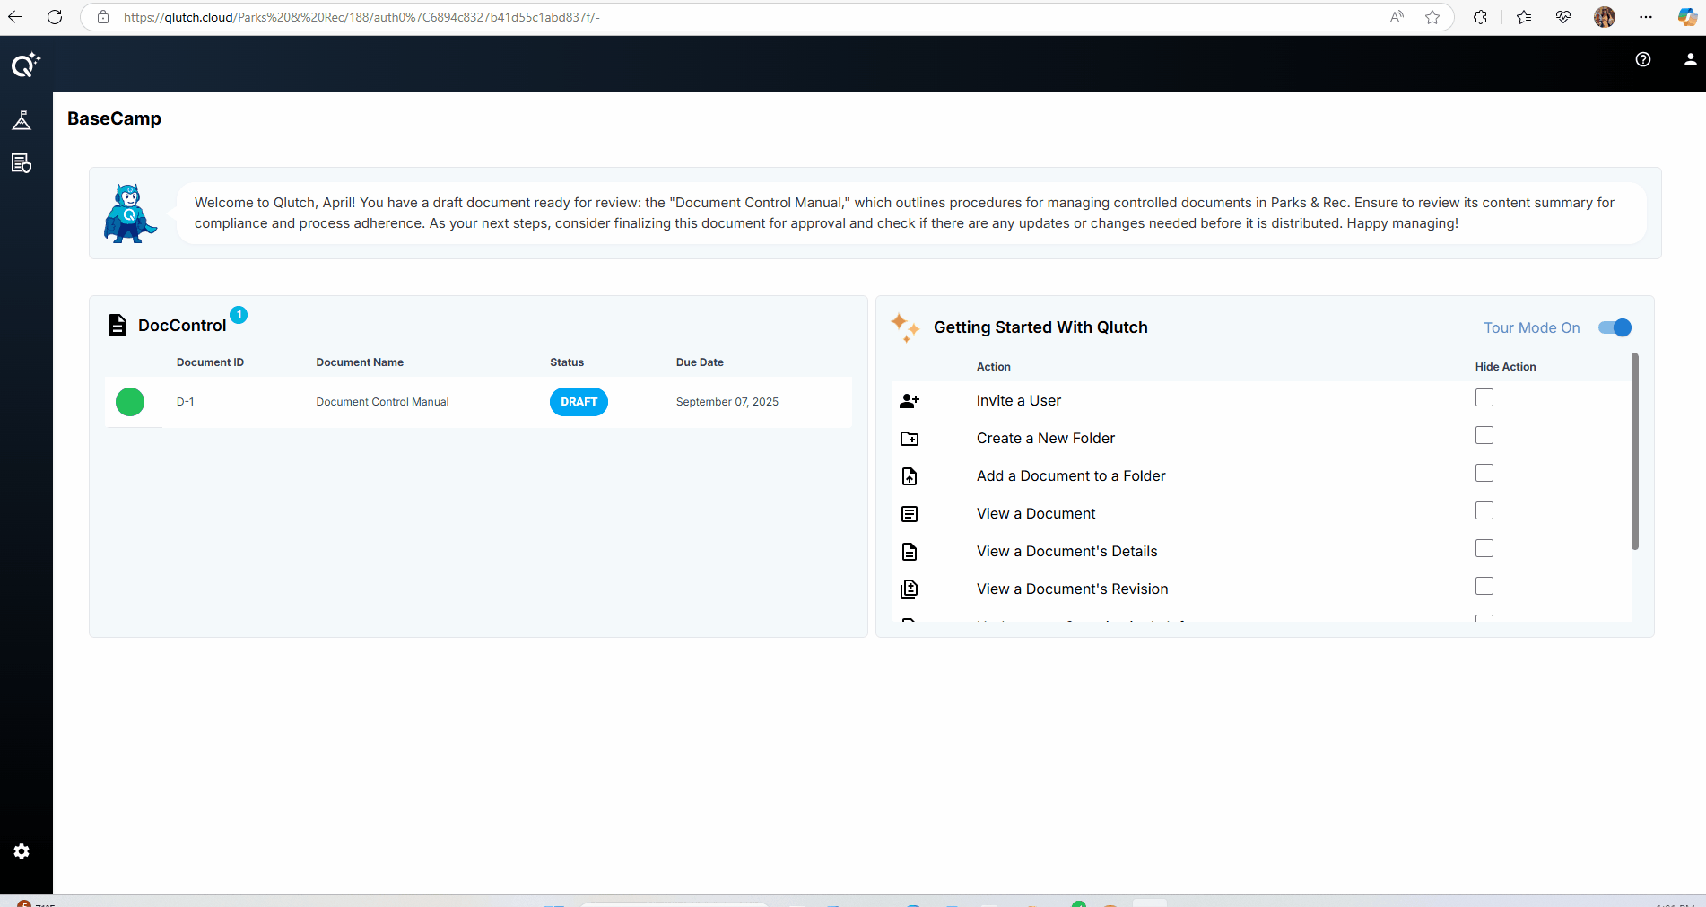Viewport: 1706px width, 907px height.
Task: Click the Due Date column header
Action: tap(700, 362)
